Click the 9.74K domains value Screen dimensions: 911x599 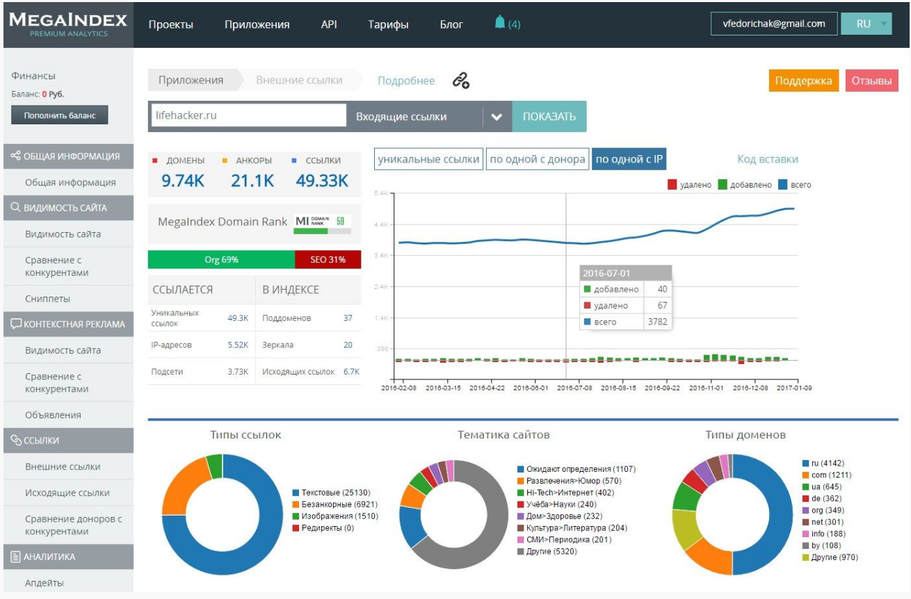point(183,181)
